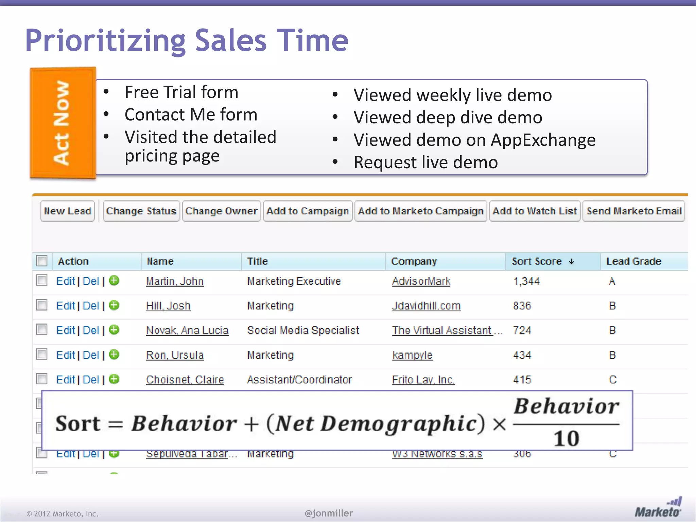Image resolution: width=696 pixels, height=522 pixels.
Task: Click lead grade C for Choisnet, Claire
Action: click(613, 380)
